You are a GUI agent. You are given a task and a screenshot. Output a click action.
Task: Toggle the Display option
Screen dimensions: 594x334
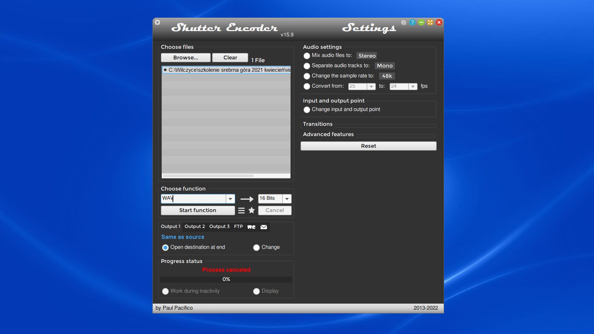(x=256, y=292)
